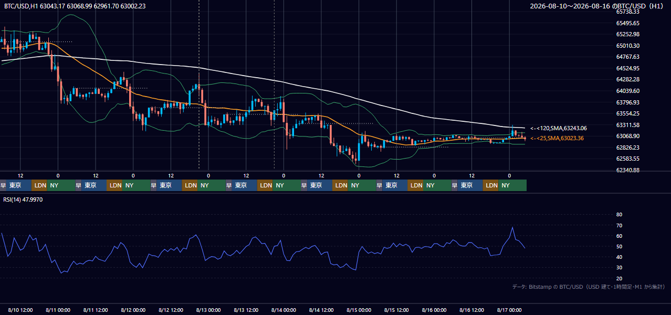Viewport: 671px width, 315px height.
Task: Click the 8/15 12:00 date label
Action: (x=396, y=310)
